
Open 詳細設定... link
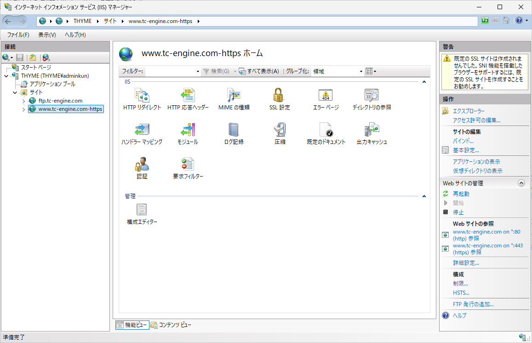(x=466, y=263)
